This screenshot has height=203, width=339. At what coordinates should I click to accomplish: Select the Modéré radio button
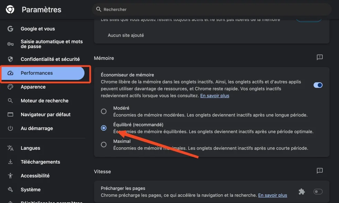click(x=104, y=111)
